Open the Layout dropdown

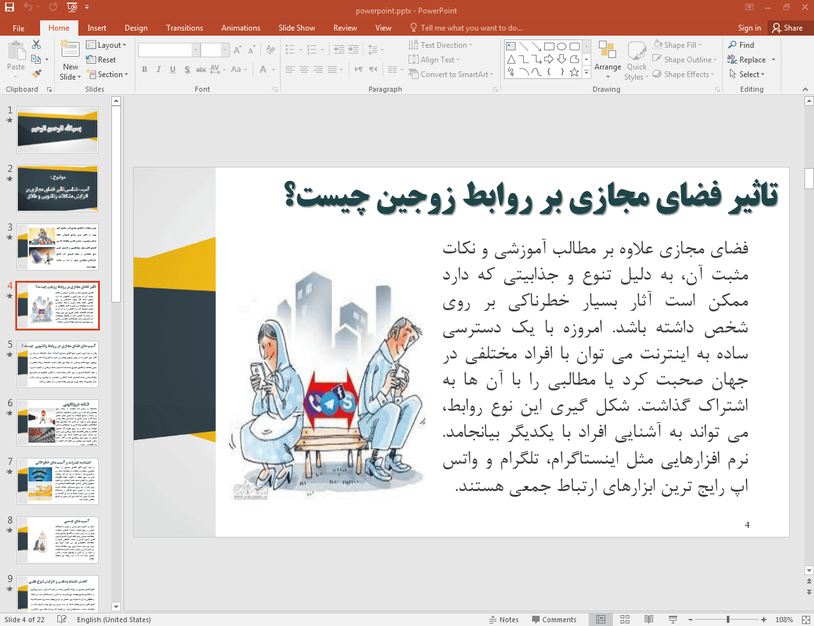coord(106,45)
